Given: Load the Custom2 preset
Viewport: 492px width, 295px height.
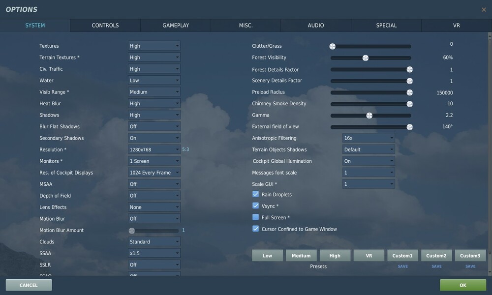Looking at the screenshot, I should tap(436, 256).
